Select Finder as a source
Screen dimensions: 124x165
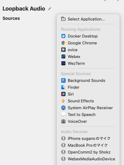click(x=88, y=87)
